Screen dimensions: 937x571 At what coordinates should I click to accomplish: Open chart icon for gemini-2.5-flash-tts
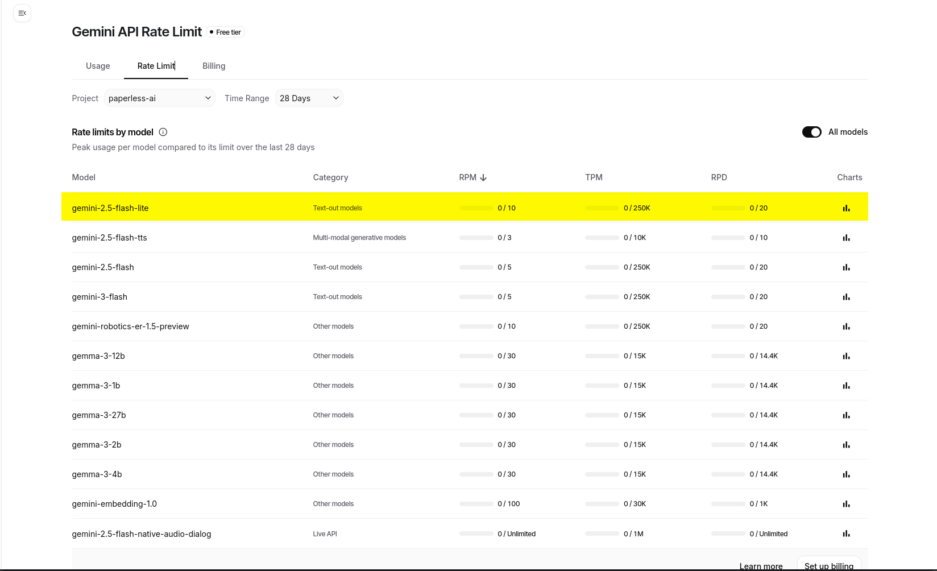(846, 238)
